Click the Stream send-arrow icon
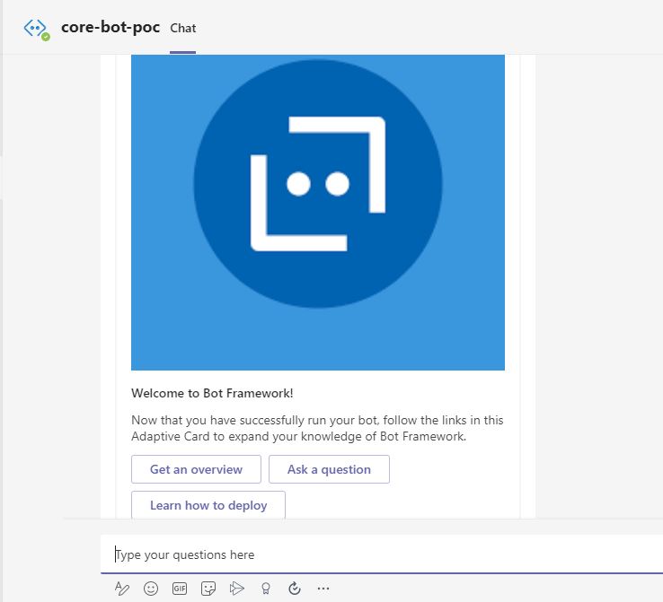Viewport: 663px width, 602px height. click(x=237, y=588)
